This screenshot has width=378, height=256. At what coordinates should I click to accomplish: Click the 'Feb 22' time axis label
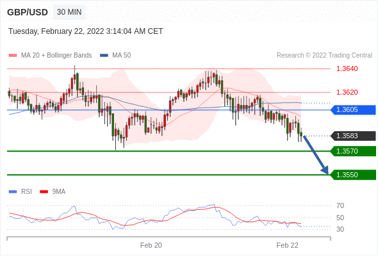288,245
